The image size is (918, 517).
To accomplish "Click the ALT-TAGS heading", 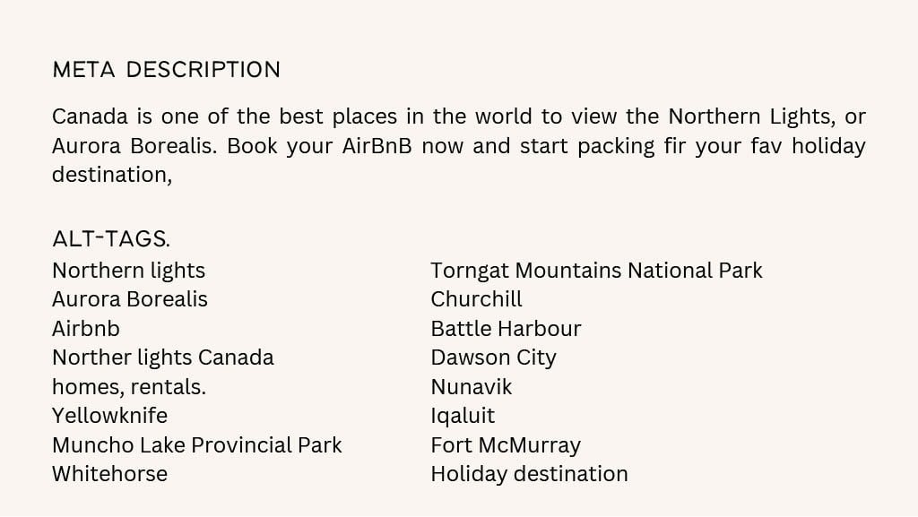I will [x=110, y=239].
